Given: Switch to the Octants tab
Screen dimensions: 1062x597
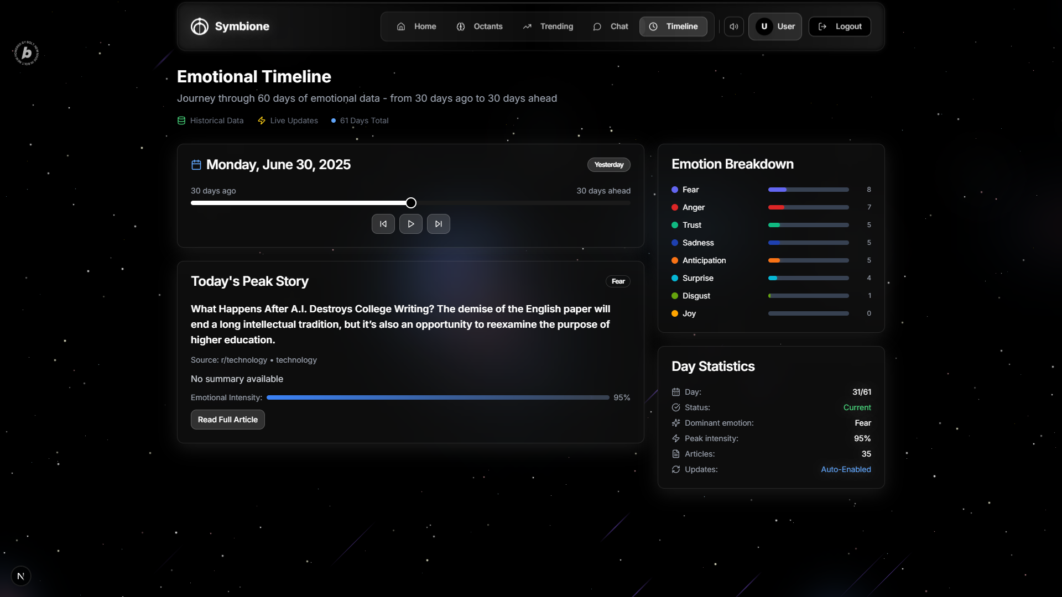Looking at the screenshot, I should tap(480, 27).
